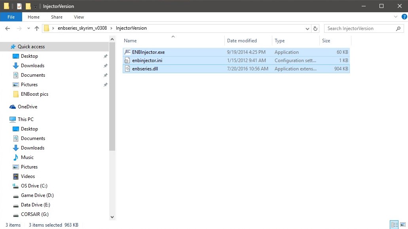408x229 pixels.
Task: Open Data Drive (E:)
Action: point(35,205)
